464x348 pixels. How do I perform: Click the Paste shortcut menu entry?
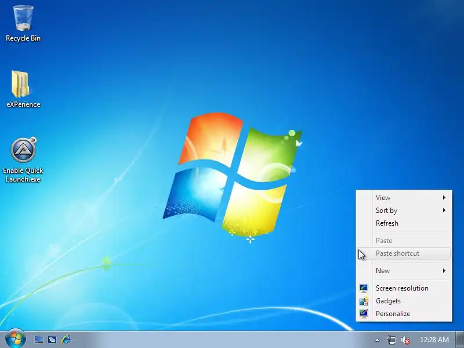(404, 253)
